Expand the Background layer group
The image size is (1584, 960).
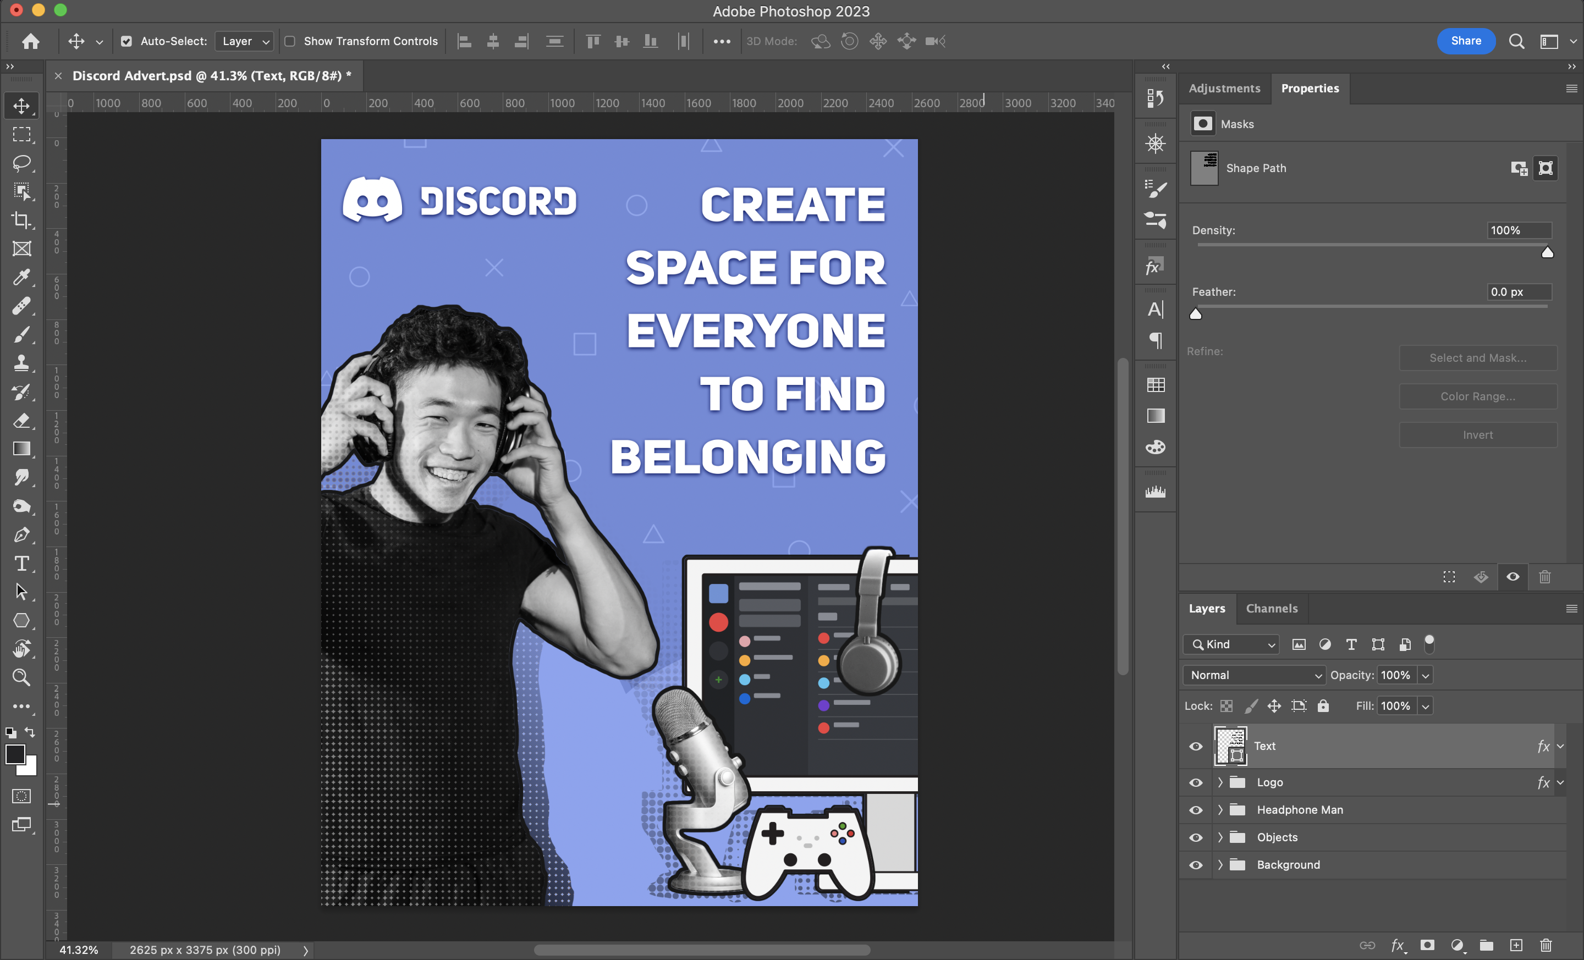(1220, 865)
